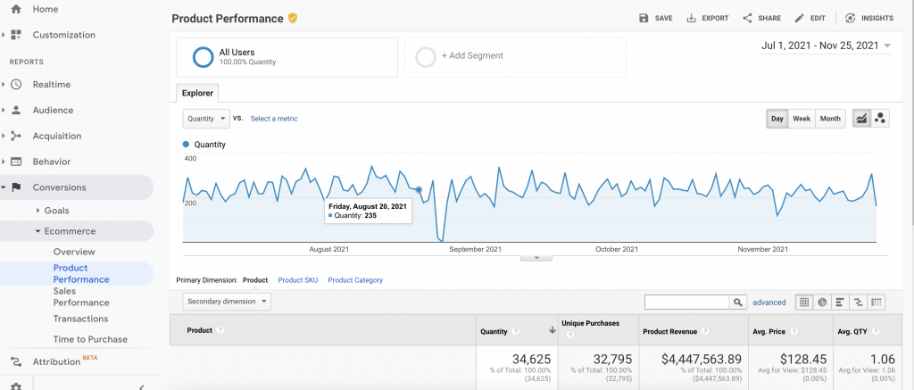Image resolution: width=914 pixels, height=390 pixels.
Task: Open Ecommerce Overview report
Action: pos(74,252)
